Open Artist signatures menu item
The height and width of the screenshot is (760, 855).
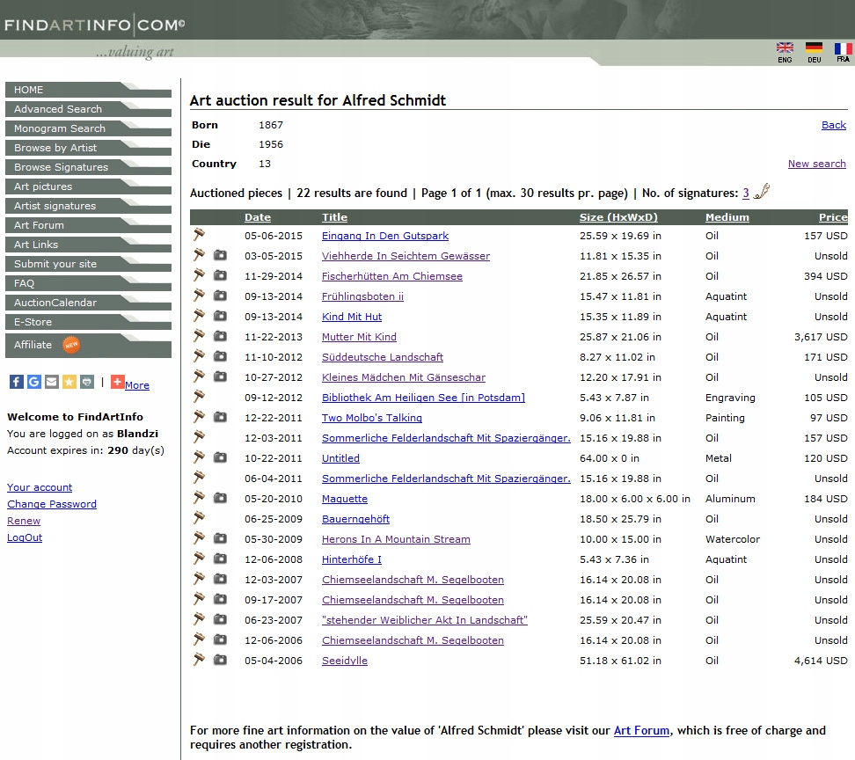88,206
